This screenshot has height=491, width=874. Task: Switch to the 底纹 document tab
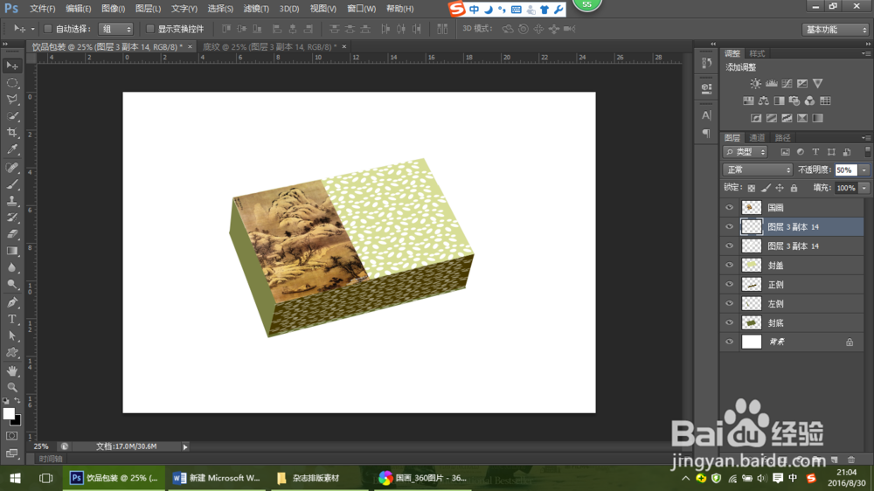[270, 47]
